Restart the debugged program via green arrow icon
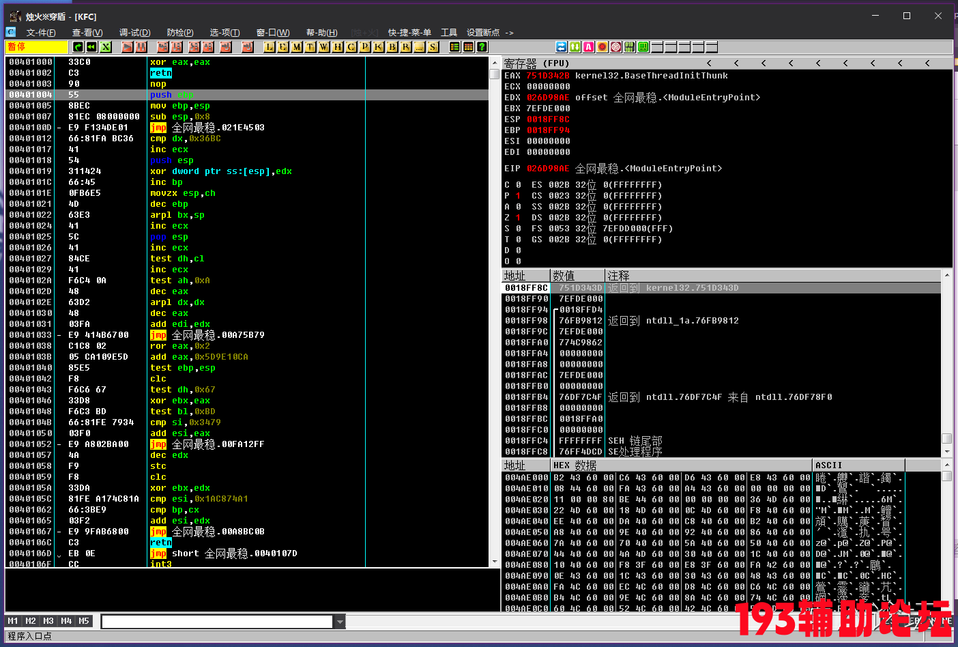The height and width of the screenshot is (647, 958). coord(78,47)
